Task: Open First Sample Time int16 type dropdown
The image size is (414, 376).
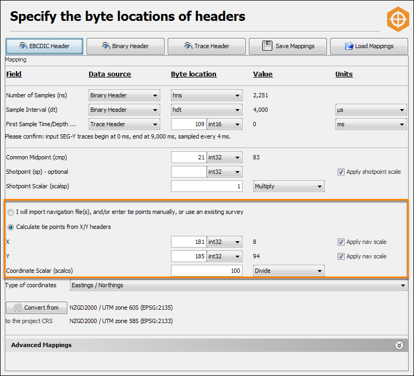Action: (x=224, y=124)
